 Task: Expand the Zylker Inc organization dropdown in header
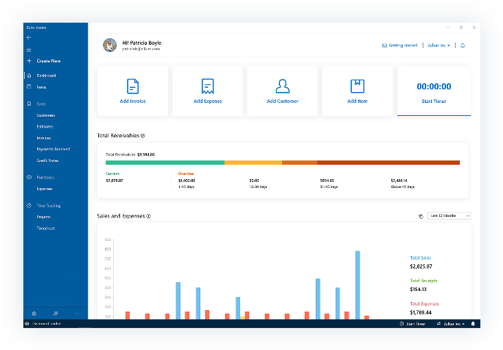click(x=439, y=45)
